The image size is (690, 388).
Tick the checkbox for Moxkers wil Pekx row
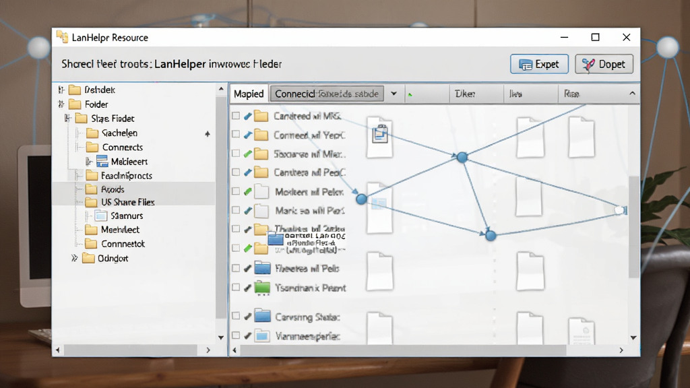pyautogui.click(x=236, y=191)
